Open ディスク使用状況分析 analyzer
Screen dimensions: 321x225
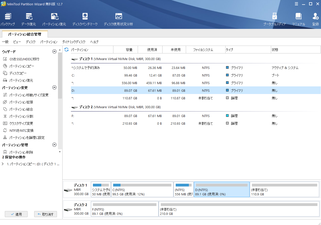pos(118,19)
